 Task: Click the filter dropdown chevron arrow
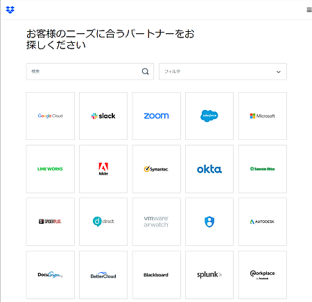point(279,72)
